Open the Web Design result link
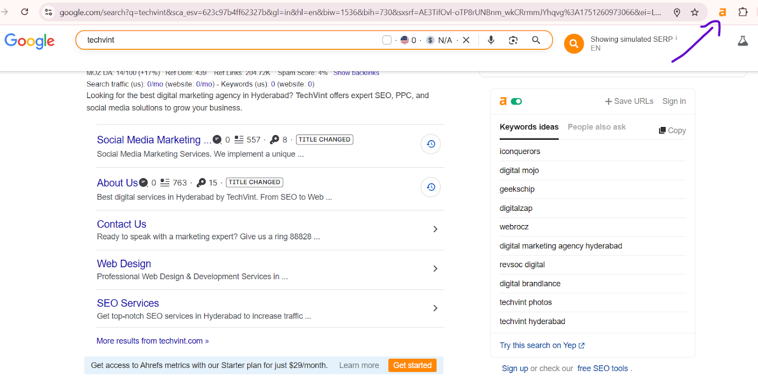 pyautogui.click(x=124, y=263)
